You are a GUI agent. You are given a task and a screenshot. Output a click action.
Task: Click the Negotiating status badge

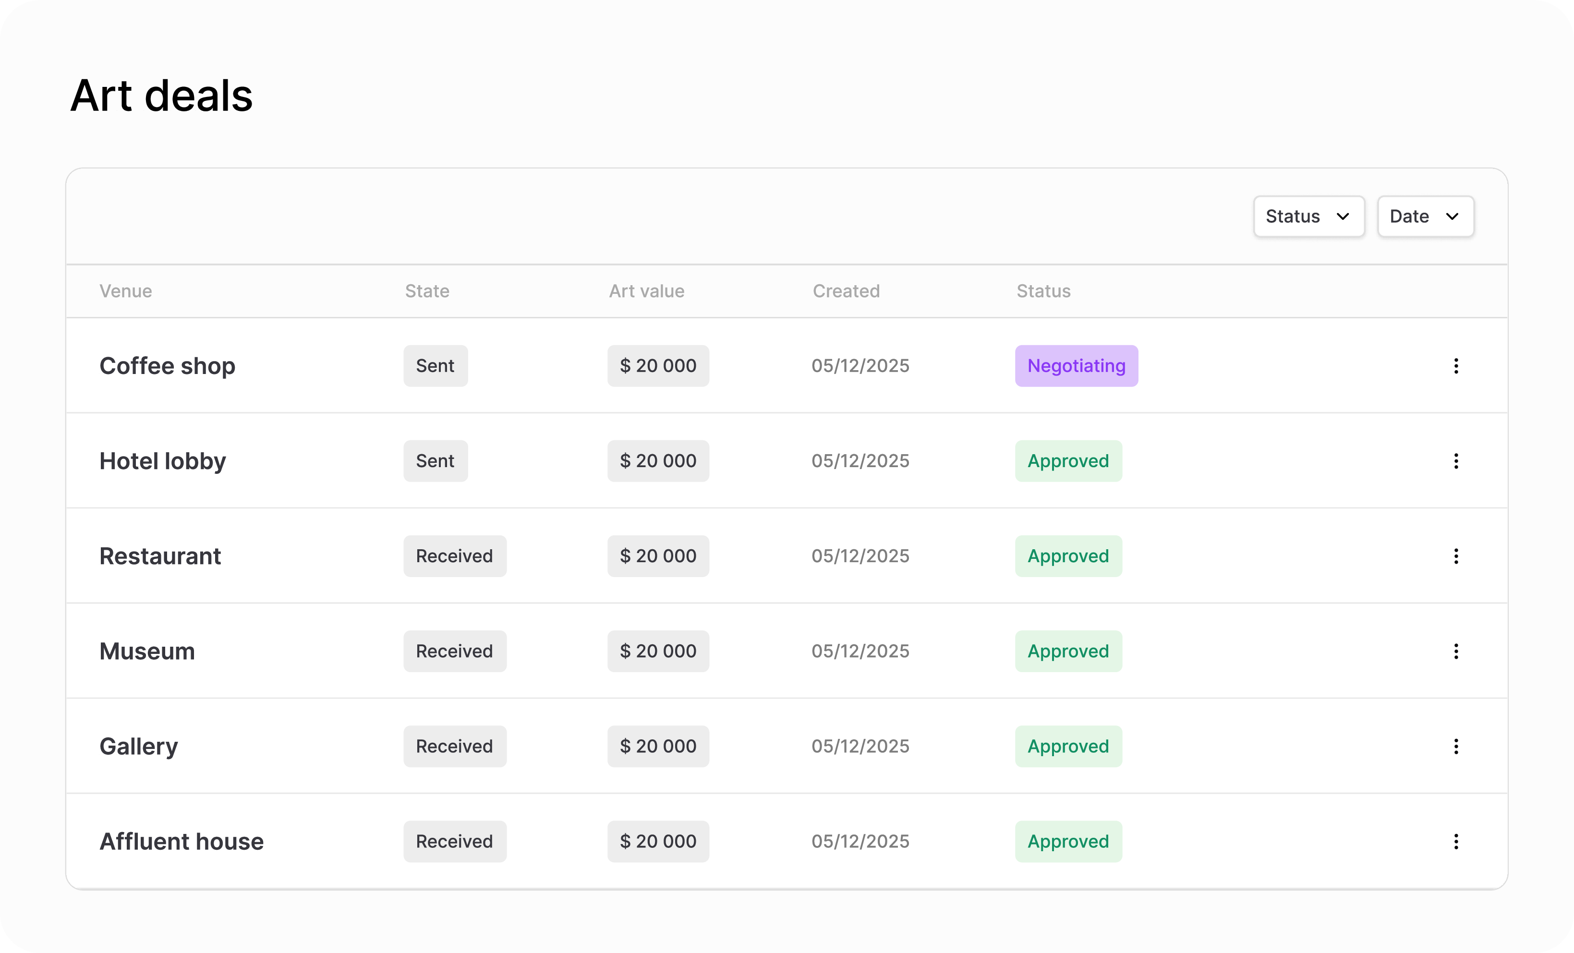tap(1076, 366)
